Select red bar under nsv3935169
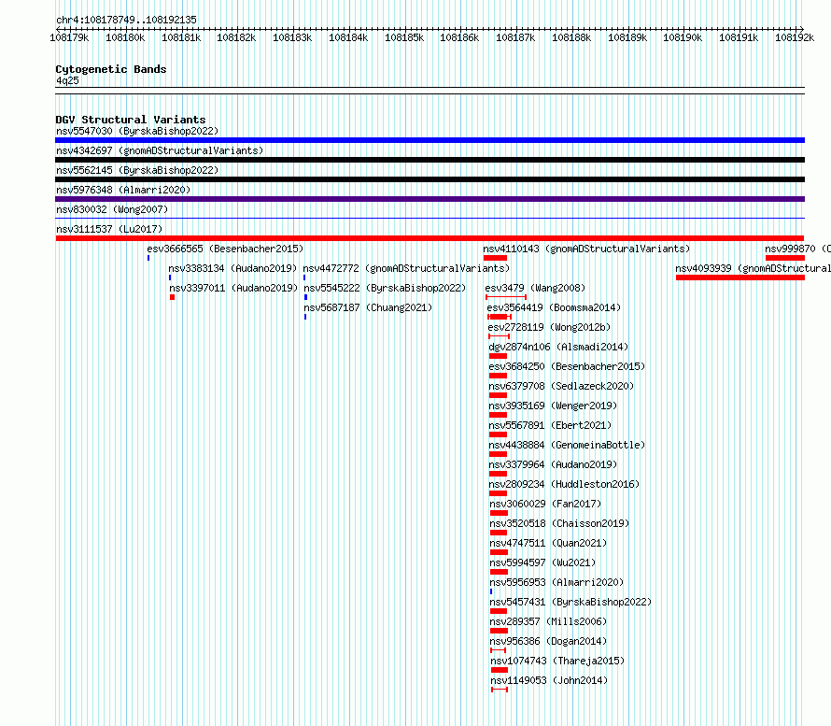This screenshot has height=726, width=831. pyautogui.click(x=499, y=415)
